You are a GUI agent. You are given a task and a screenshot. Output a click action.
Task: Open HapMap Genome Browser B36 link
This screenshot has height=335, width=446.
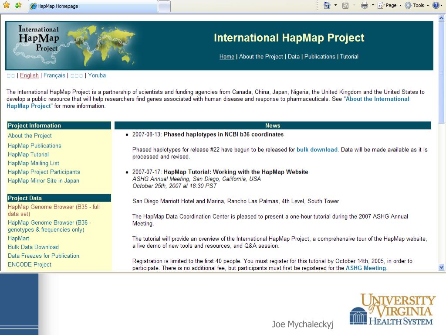50,226
